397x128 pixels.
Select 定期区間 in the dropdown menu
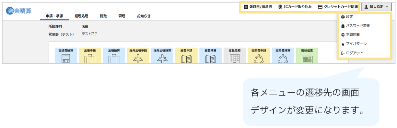point(350,35)
